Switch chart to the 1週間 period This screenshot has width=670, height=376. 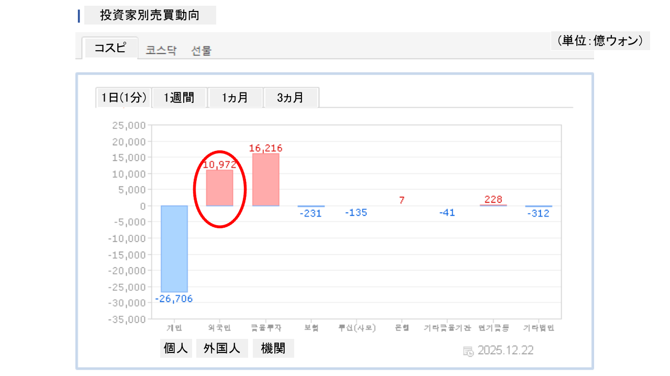179,98
